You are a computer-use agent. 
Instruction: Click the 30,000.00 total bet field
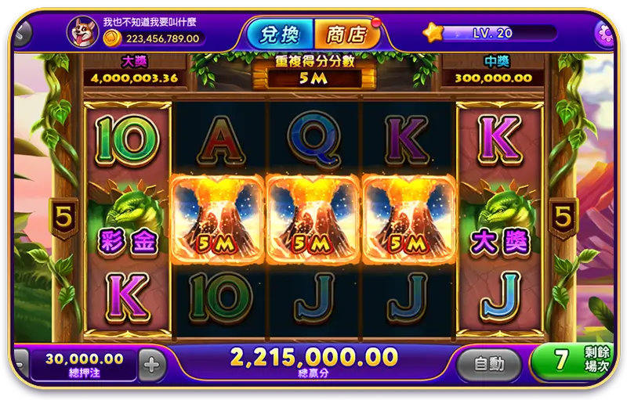(x=85, y=364)
